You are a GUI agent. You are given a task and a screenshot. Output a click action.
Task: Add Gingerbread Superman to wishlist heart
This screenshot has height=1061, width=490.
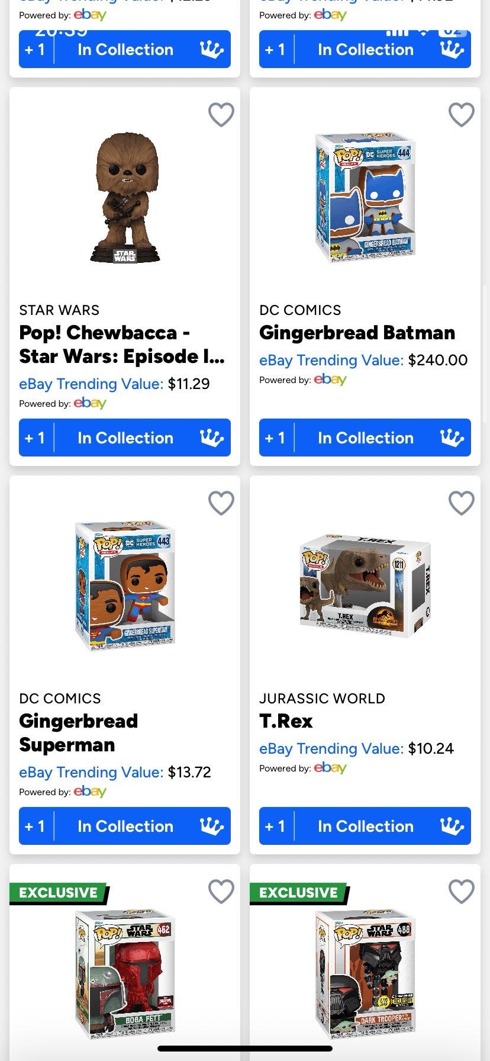coord(221,503)
